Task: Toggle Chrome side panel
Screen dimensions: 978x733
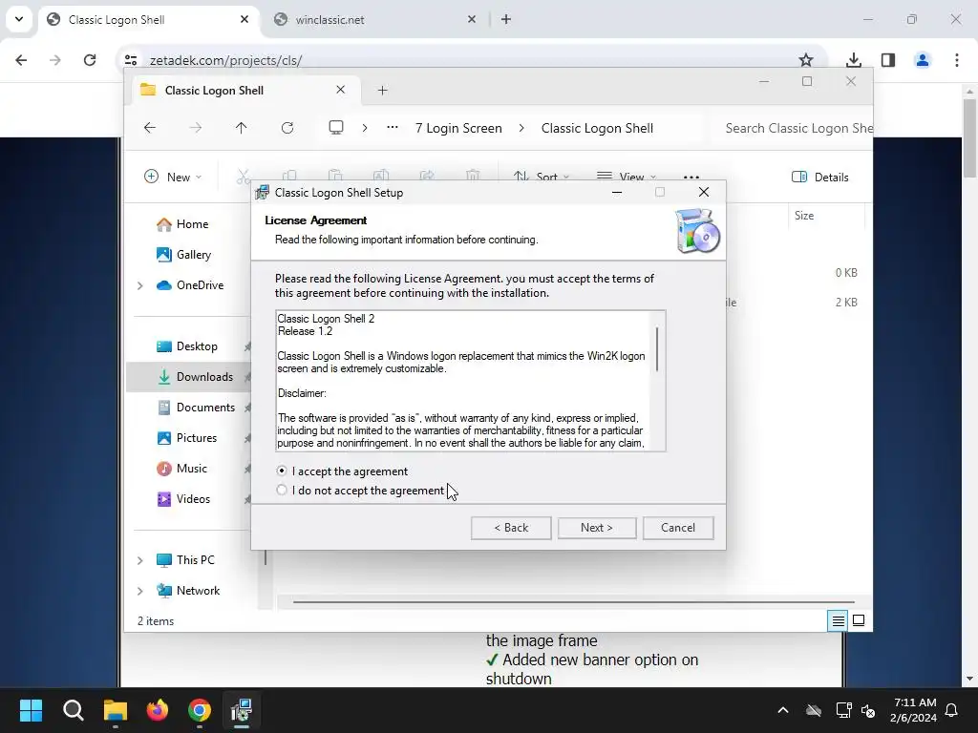Action: coord(888,60)
